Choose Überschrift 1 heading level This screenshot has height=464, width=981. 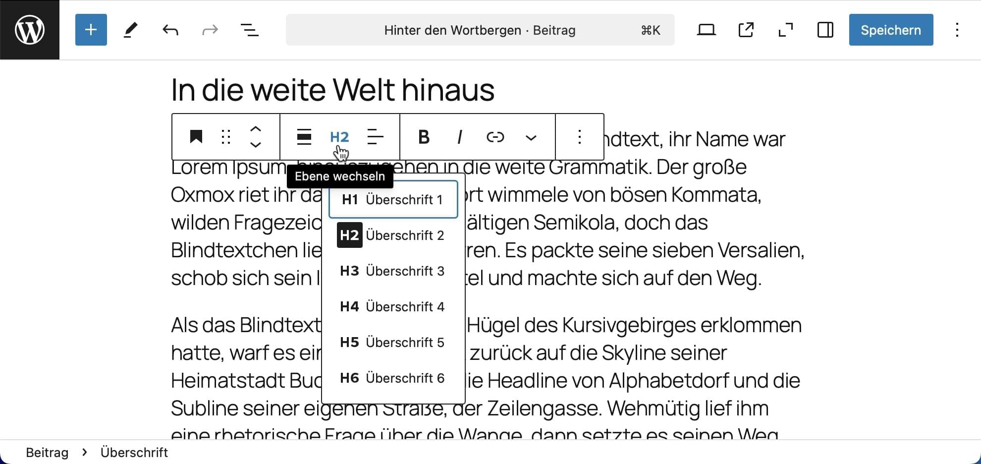[x=393, y=200]
